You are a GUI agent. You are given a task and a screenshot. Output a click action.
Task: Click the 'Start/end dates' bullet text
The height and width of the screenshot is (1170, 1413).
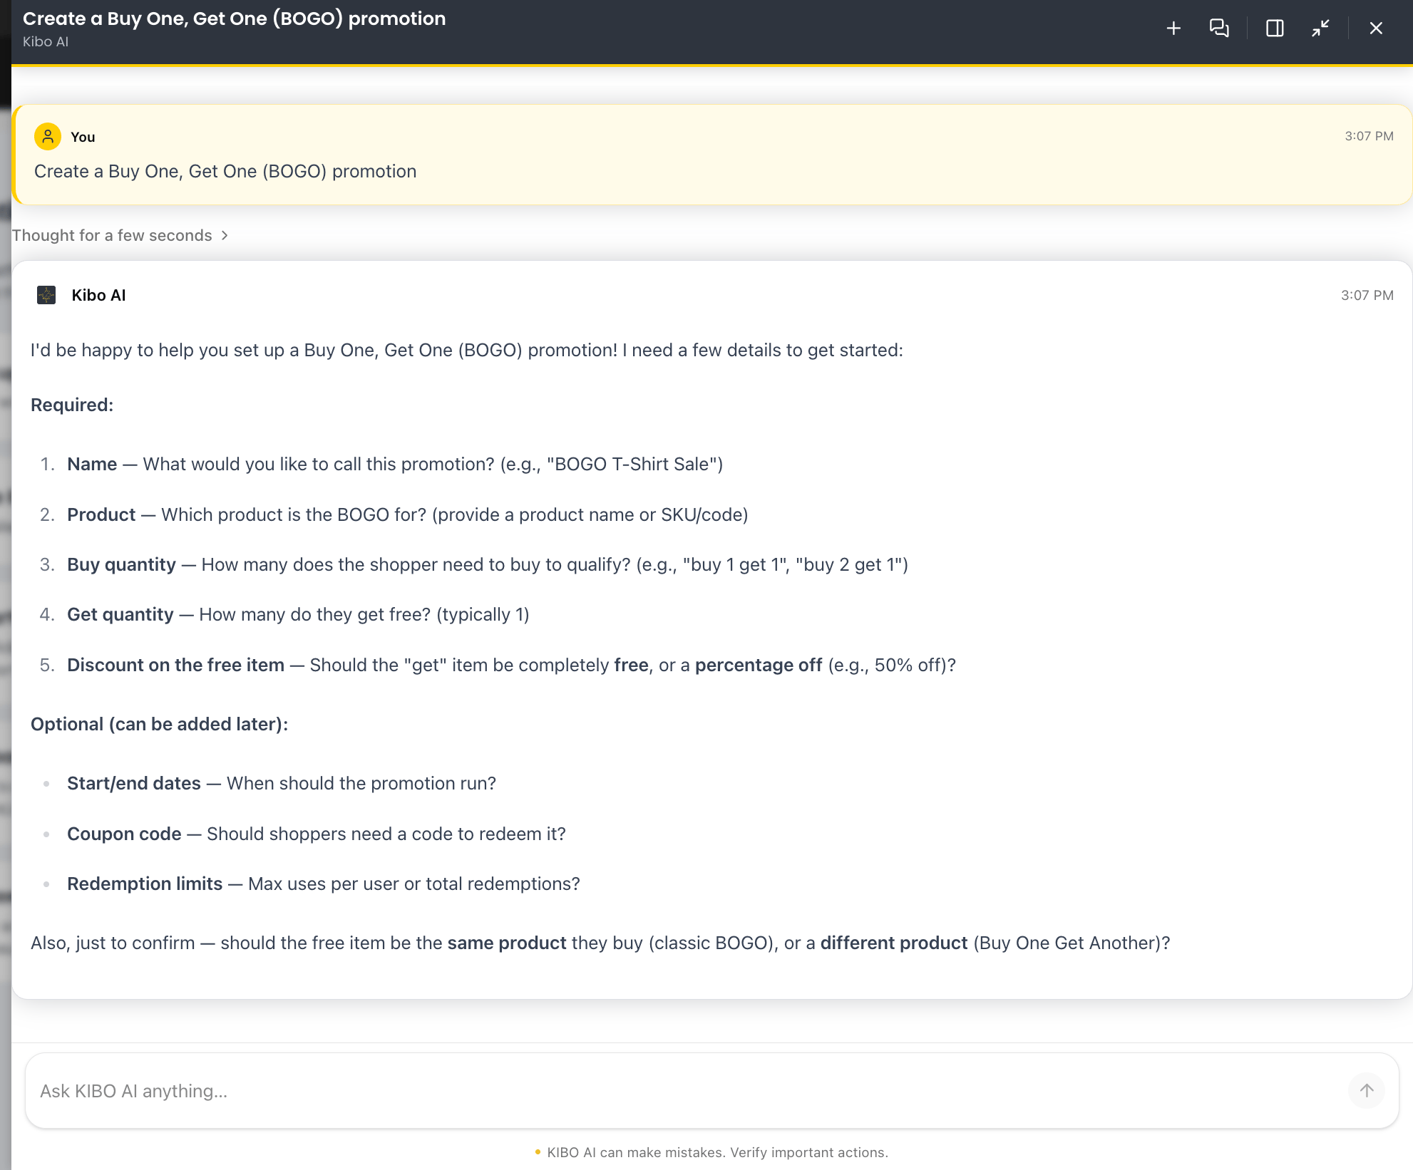[x=282, y=783]
